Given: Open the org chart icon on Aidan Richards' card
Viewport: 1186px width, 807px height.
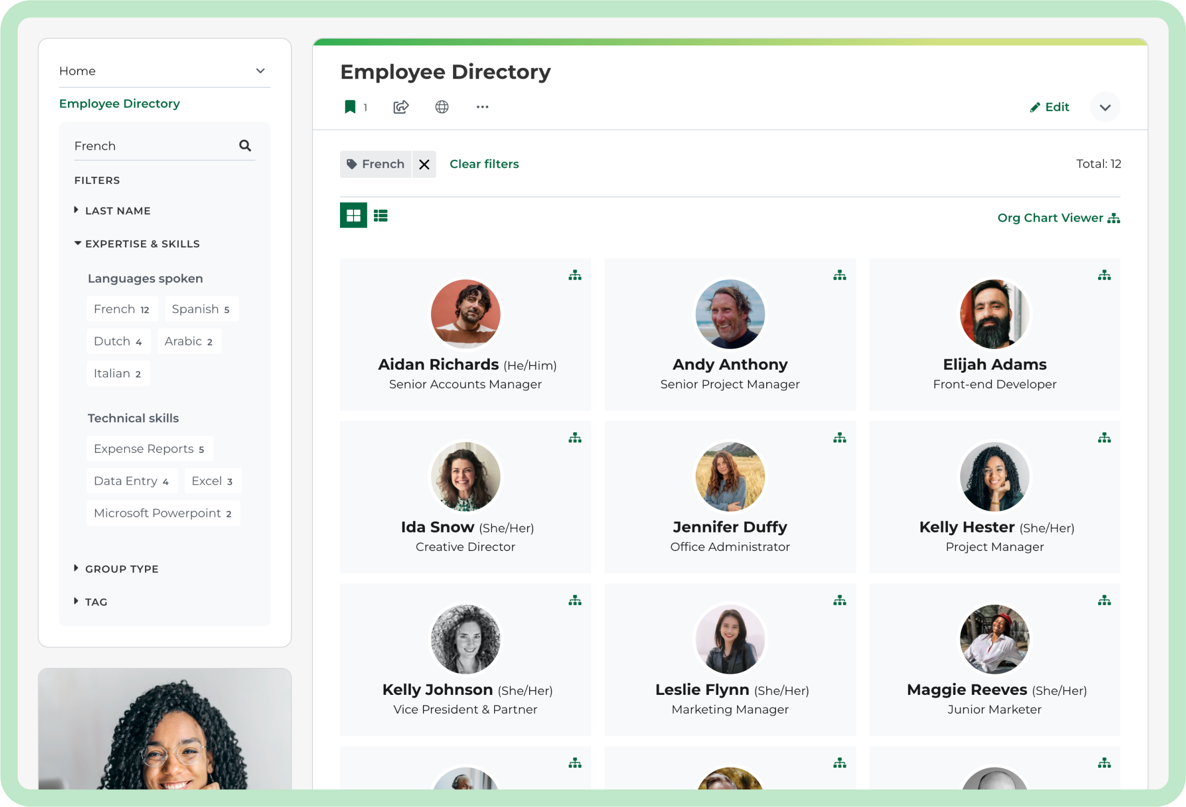Looking at the screenshot, I should point(575,275).
